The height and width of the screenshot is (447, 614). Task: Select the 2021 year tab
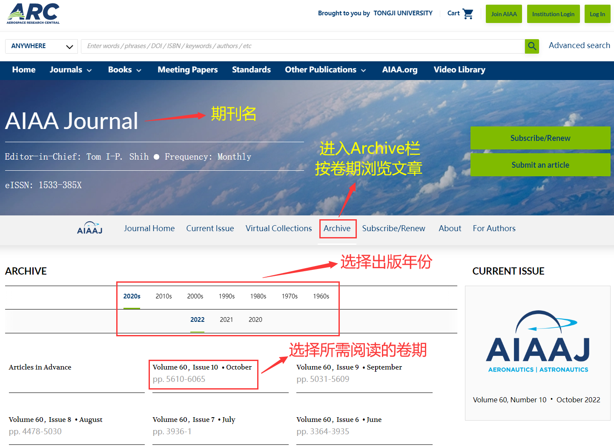(226, 320)
